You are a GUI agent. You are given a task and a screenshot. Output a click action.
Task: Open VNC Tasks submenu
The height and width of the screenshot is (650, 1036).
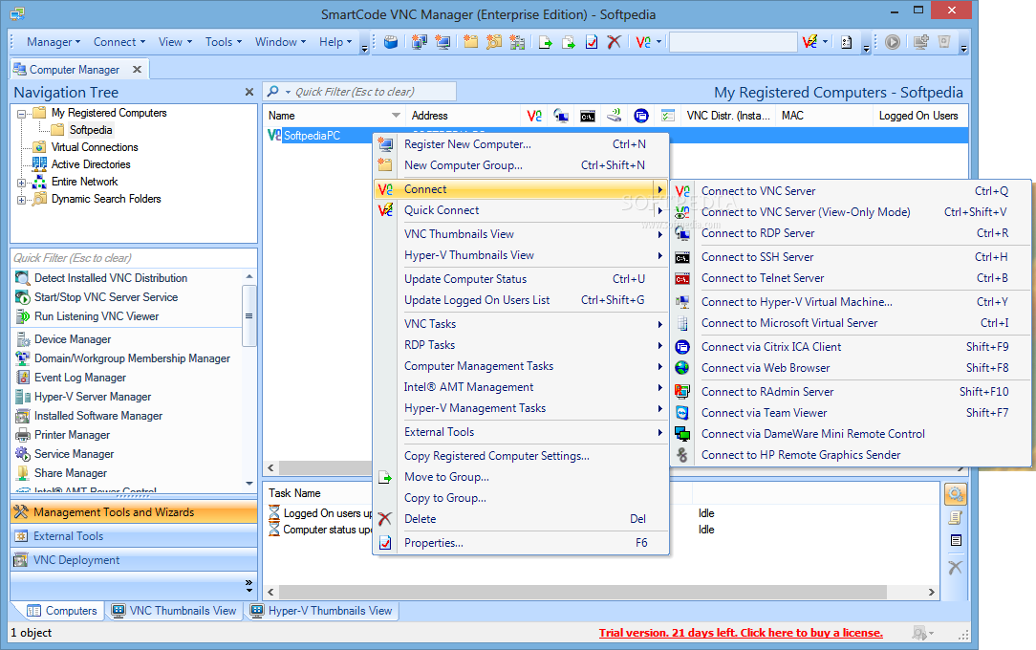(521, 324)
